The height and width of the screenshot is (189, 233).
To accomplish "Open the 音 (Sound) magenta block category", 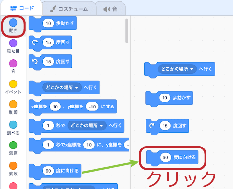I will pos(13,64).
